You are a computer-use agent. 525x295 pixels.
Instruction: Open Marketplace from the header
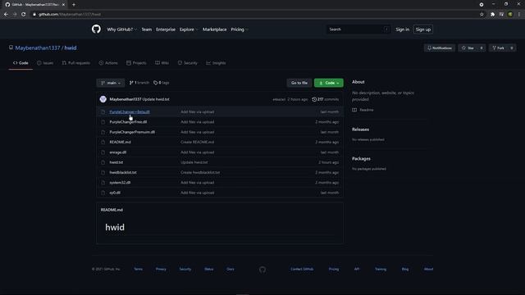[x=214, y=29]
